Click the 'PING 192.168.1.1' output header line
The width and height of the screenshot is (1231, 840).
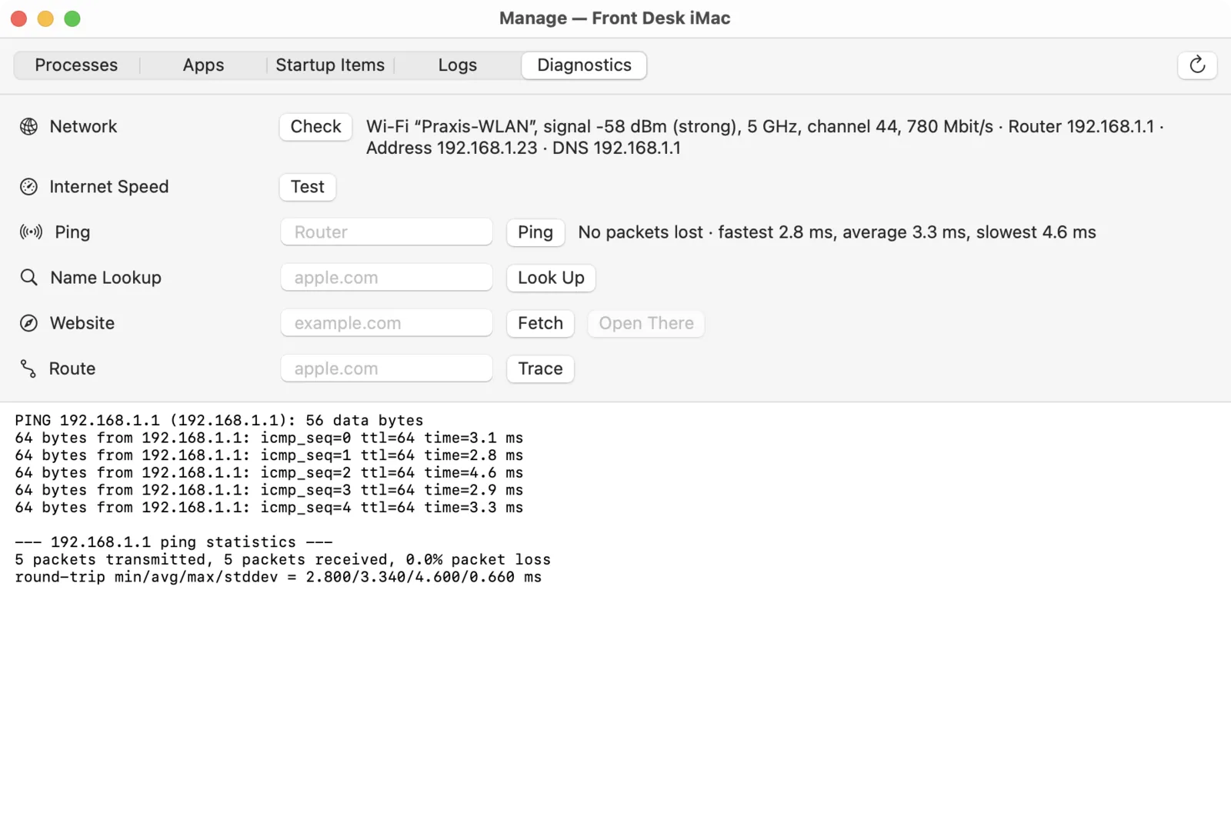click(219, 420)
